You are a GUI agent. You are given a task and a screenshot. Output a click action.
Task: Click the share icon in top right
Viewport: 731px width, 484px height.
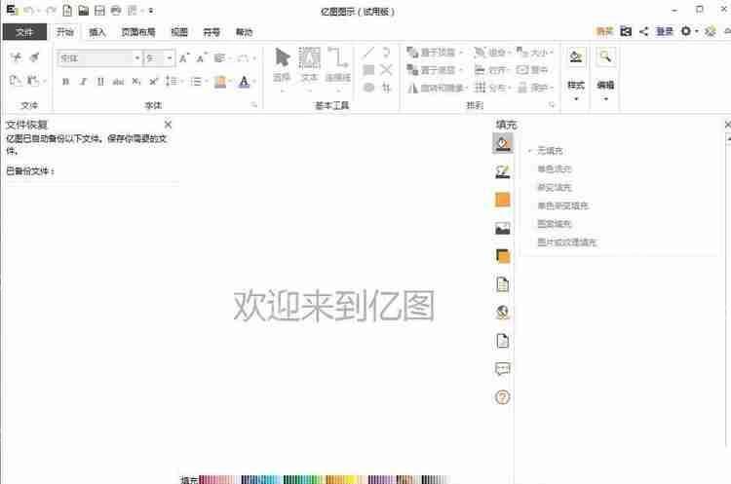point(644,31)
